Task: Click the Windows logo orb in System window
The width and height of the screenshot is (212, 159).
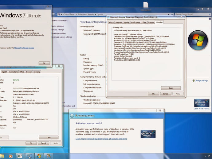Action: pos(198,40)
